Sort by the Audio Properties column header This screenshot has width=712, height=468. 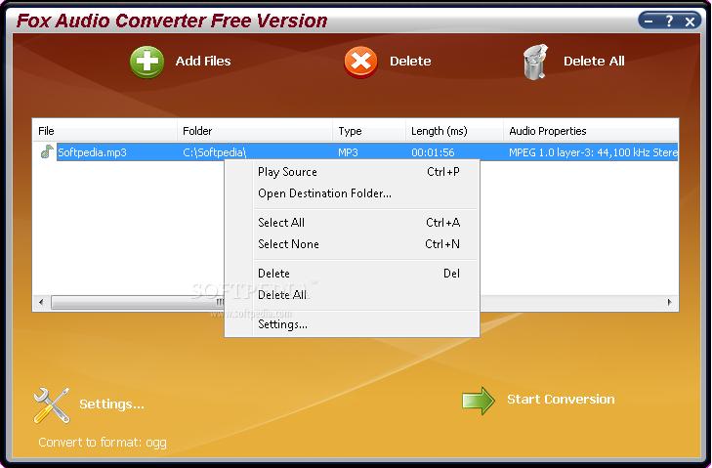[591, 131]
